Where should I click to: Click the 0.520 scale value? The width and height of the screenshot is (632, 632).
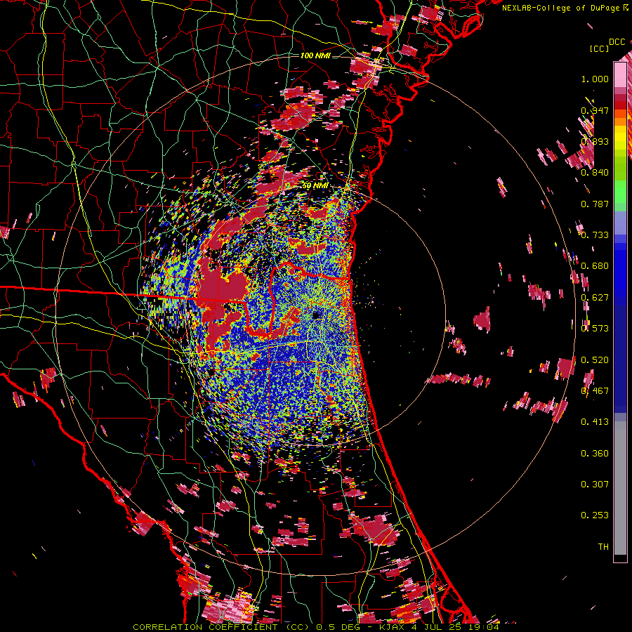[595, 360]
